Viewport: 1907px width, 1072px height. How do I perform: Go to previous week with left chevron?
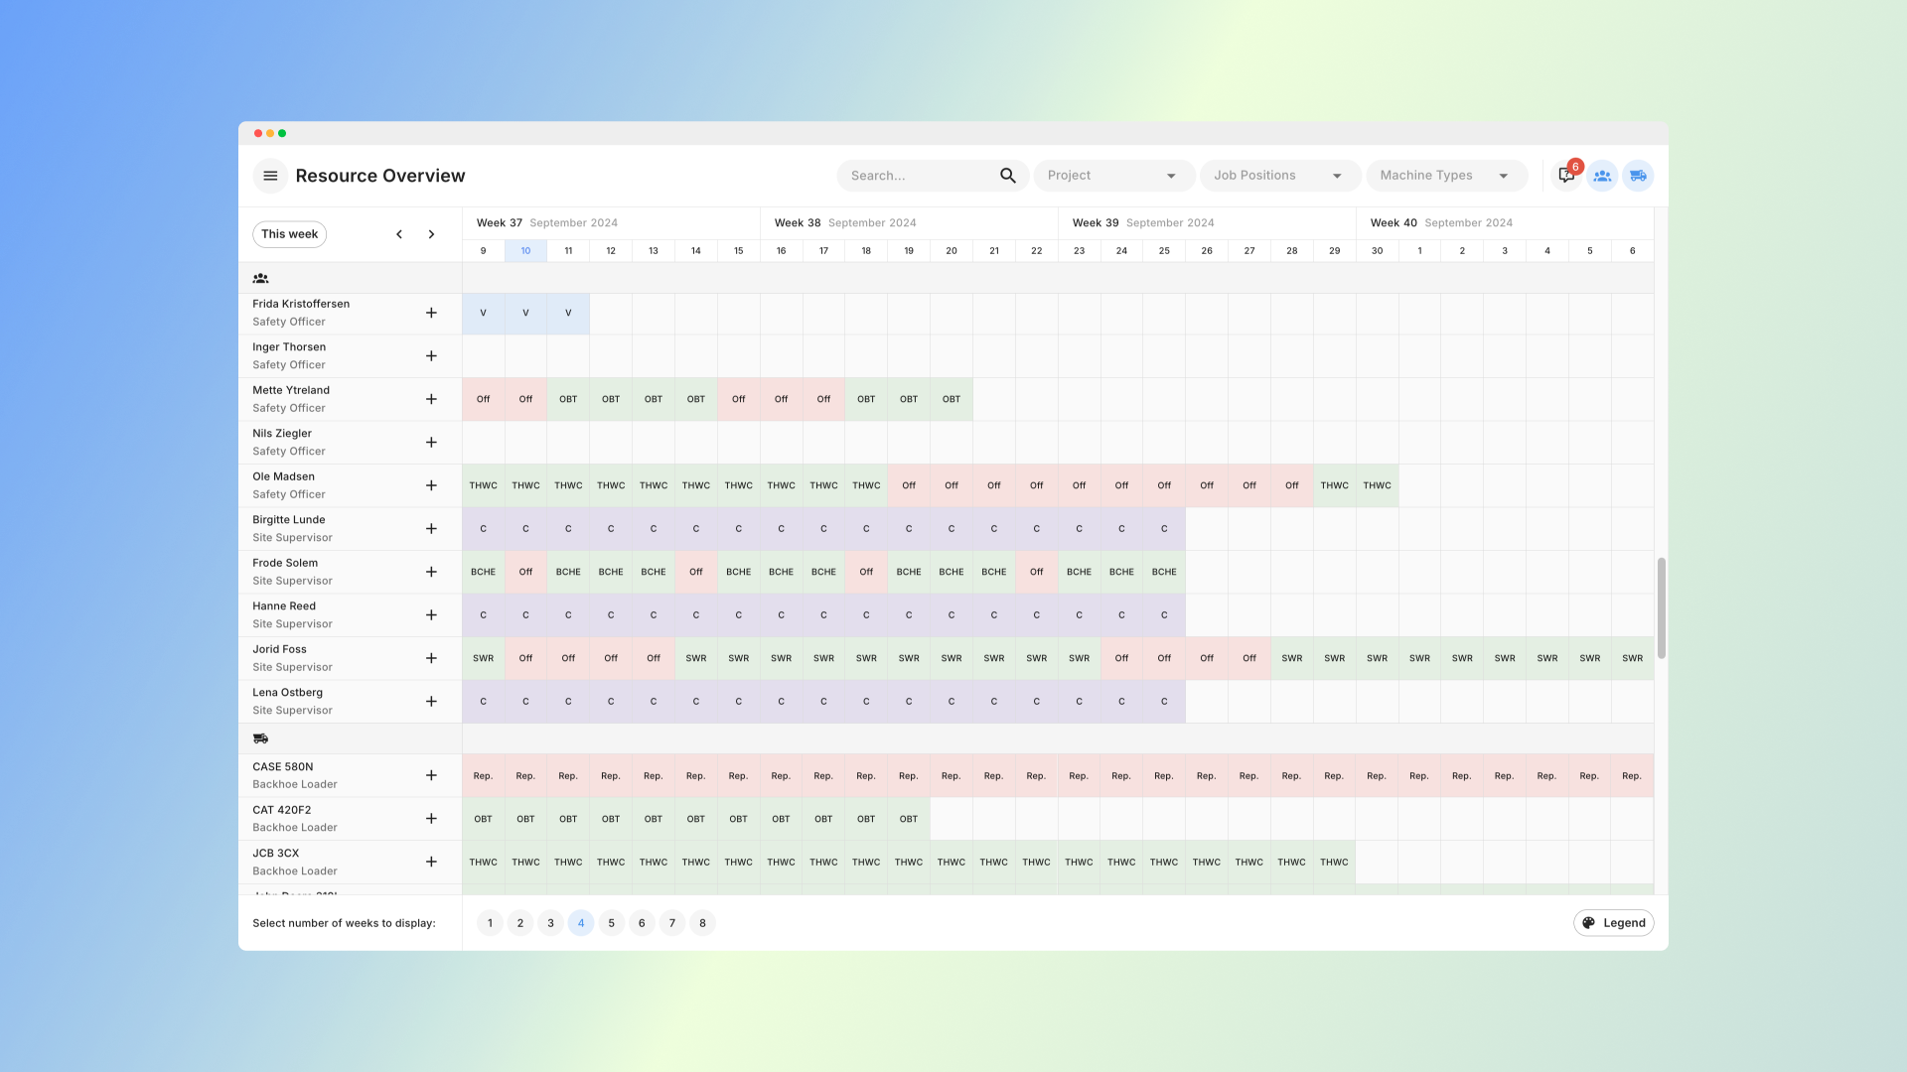[x=399, y=234]
